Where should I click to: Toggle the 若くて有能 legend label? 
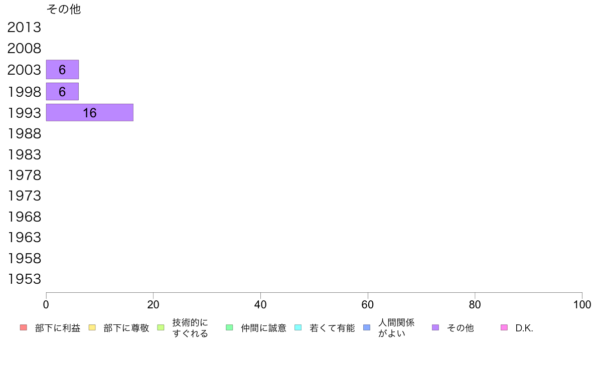pyautogui.click(x=332, y=328)
